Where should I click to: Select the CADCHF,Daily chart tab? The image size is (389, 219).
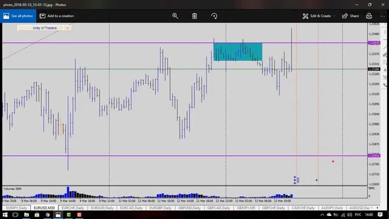click(x=303, y=208)
